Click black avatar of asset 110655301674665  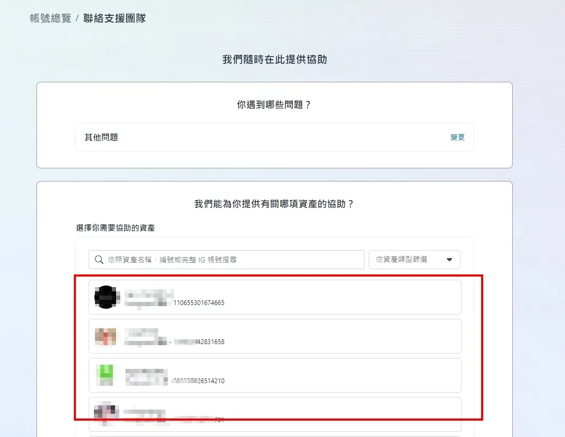pos(107,297)
